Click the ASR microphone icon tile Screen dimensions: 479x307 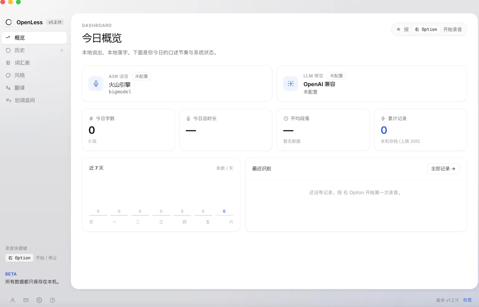point(96,84)
